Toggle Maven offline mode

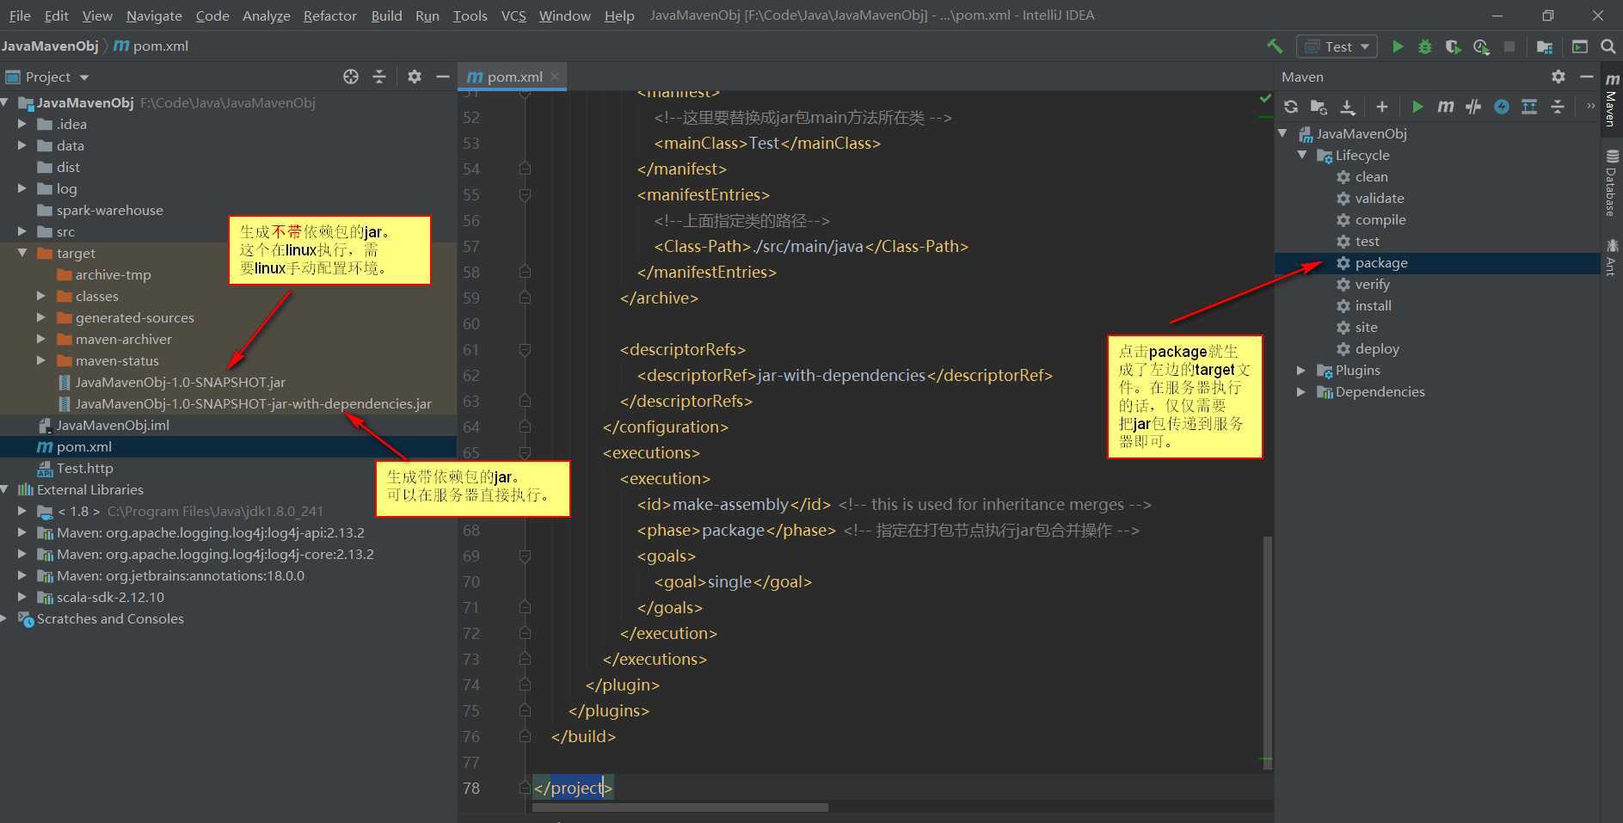click(1473, 107)
